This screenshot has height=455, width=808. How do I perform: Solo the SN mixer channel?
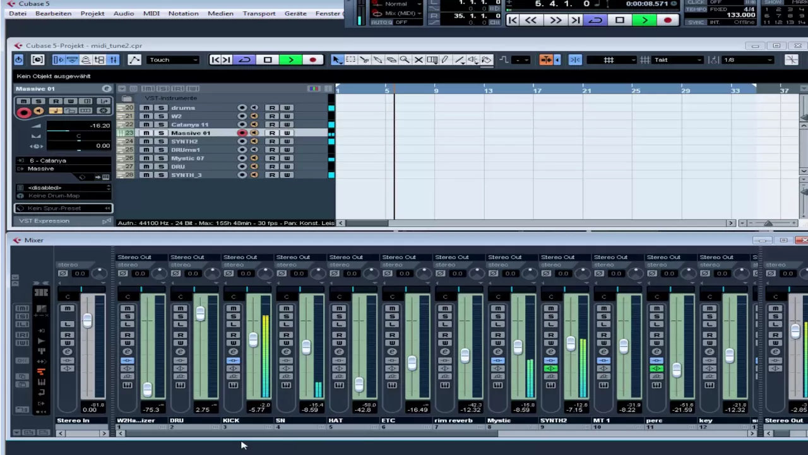[x=286, y=316]
